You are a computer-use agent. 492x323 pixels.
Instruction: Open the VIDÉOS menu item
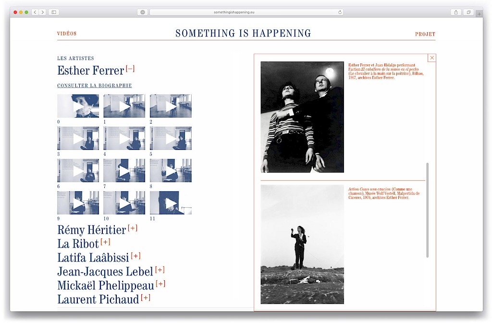point(67,34)
